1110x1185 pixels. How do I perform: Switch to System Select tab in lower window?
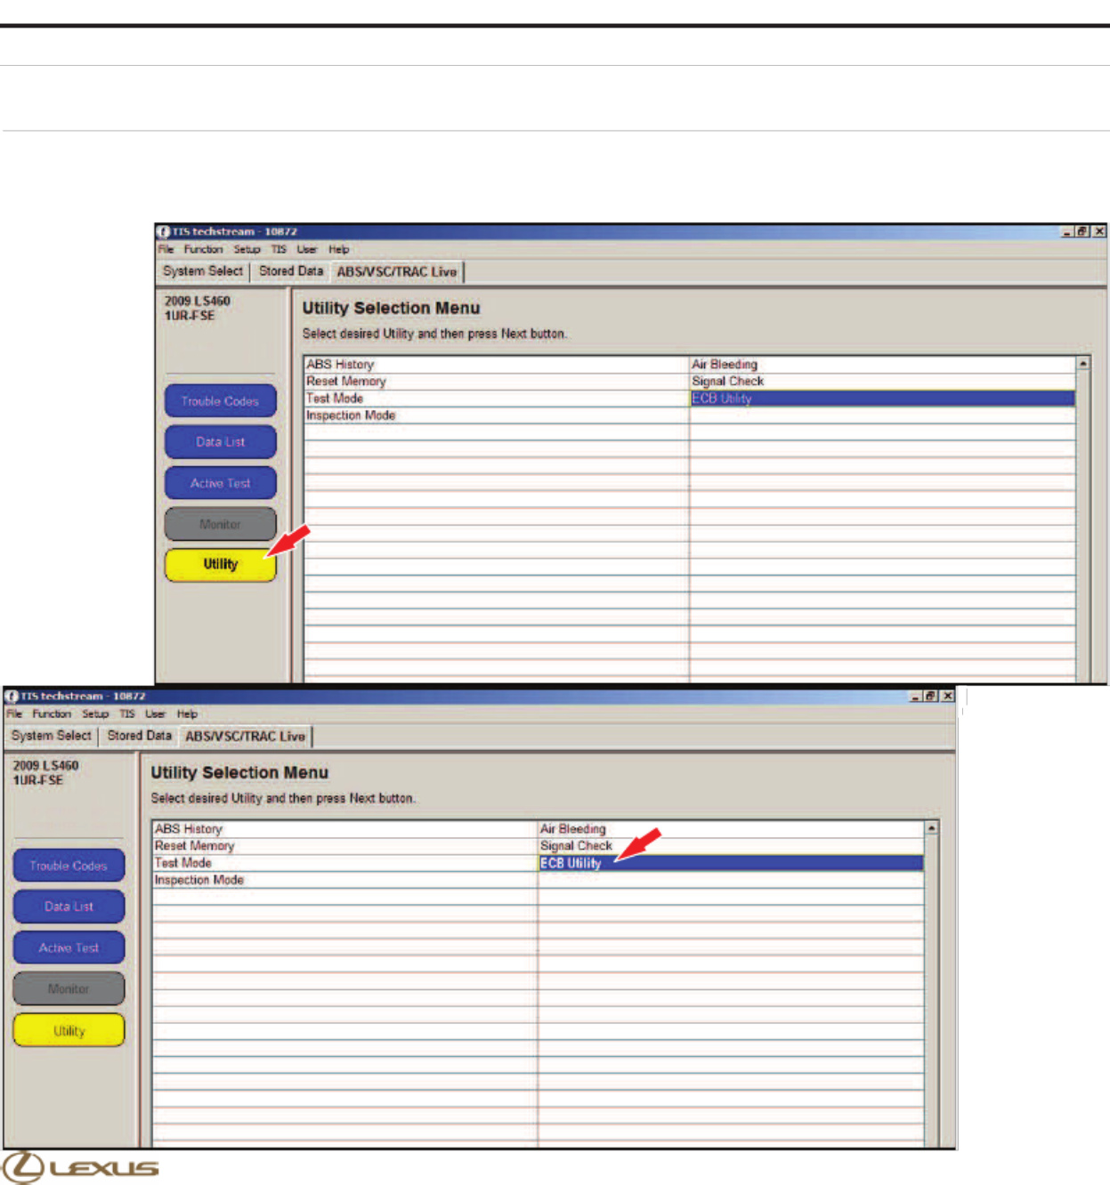[51, 736]
